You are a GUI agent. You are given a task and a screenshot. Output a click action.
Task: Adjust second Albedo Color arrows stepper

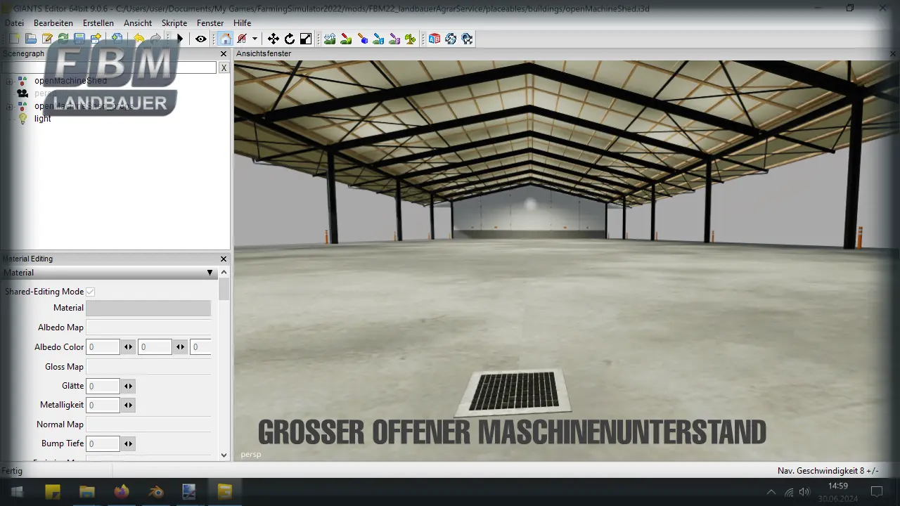coord(181,347)
